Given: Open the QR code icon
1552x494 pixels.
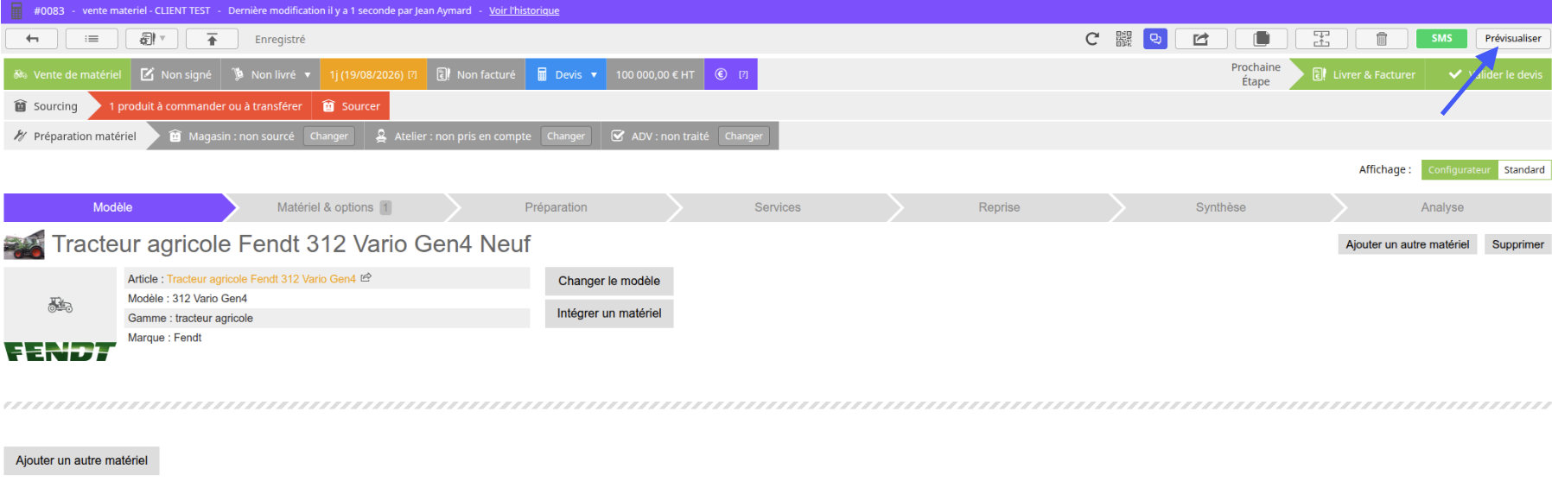Looking at the screenshot, I should tap(1123, 39).
